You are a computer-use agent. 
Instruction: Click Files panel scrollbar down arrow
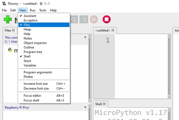[89, 101]
